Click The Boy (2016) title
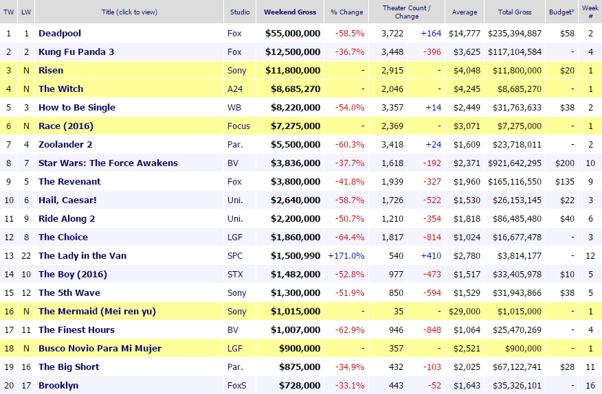 73,275
